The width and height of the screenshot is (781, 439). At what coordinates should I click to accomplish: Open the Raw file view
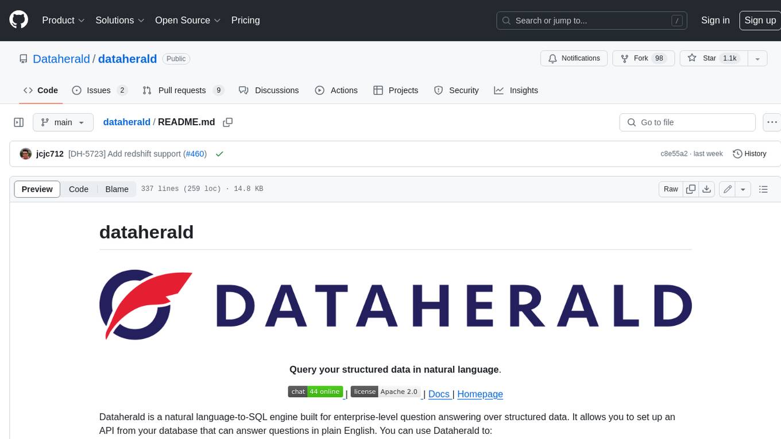[x=671, y=189]
